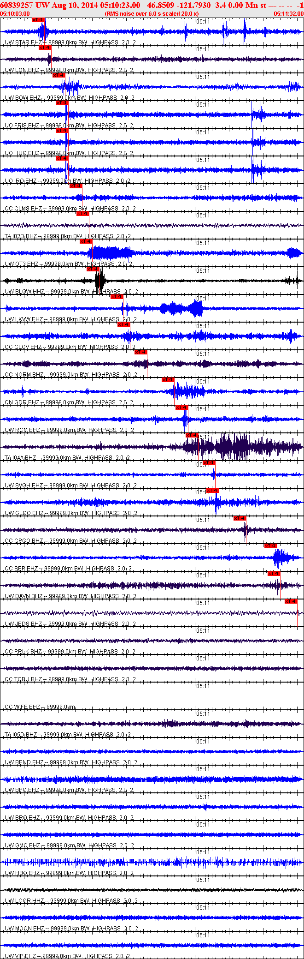Click the TA.I04A.BHZ station label

[x=21, y=458]
